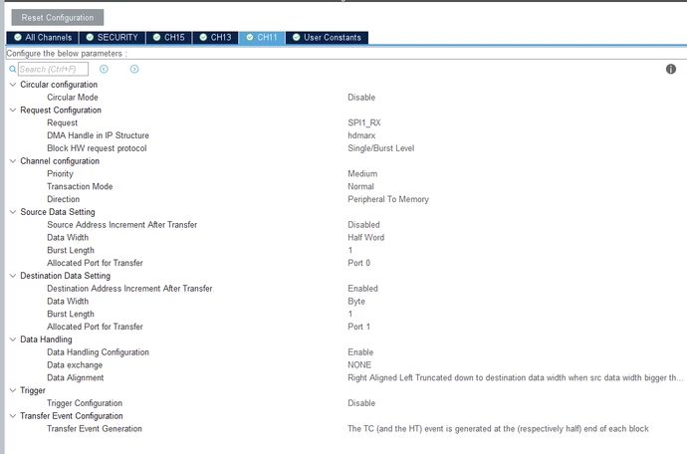Open the All Channels tab
687x454 pixels.
[x=43, y=37]
